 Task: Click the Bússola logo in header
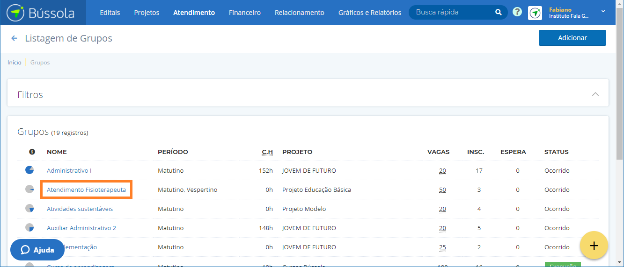point(41,13)
